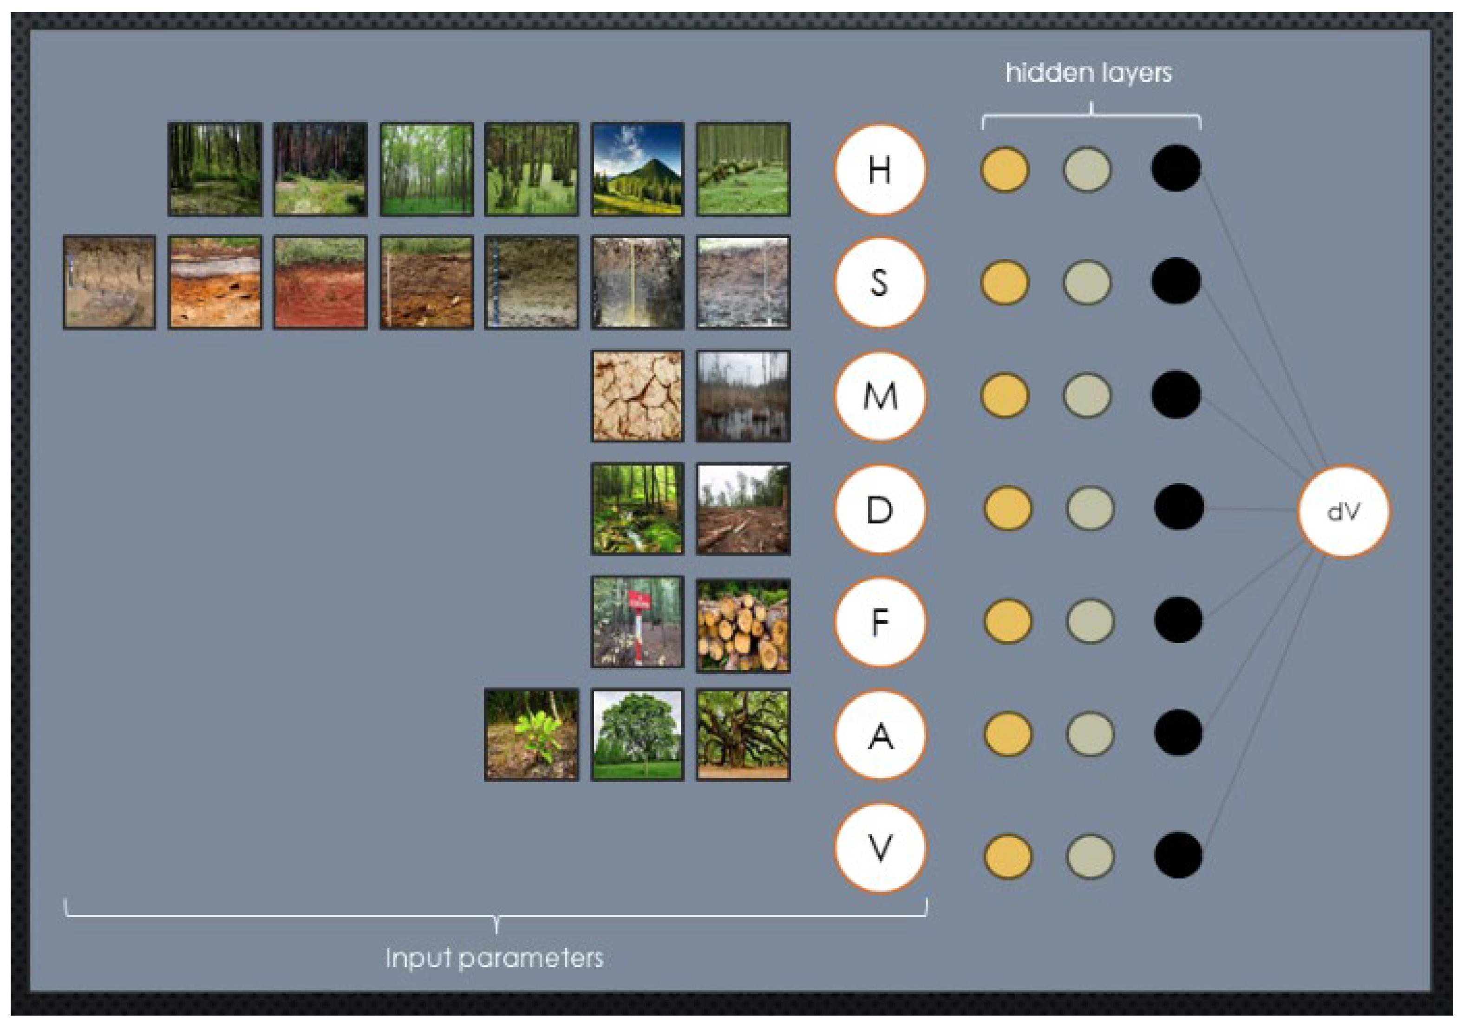This screenshot has width=1463, height=1030.
Task: Select the A input node circle
Action: pos(879,735)
